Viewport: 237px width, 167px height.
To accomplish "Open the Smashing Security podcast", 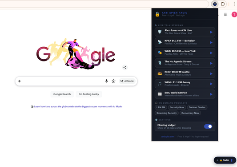I will point(167,113).
